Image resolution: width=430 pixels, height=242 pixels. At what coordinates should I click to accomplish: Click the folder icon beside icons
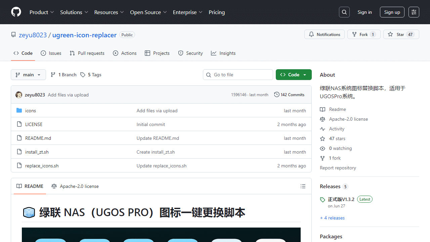(x=19, y=111)
